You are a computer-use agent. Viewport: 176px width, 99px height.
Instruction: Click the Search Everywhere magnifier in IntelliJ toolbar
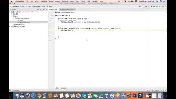tap(166, 7)
